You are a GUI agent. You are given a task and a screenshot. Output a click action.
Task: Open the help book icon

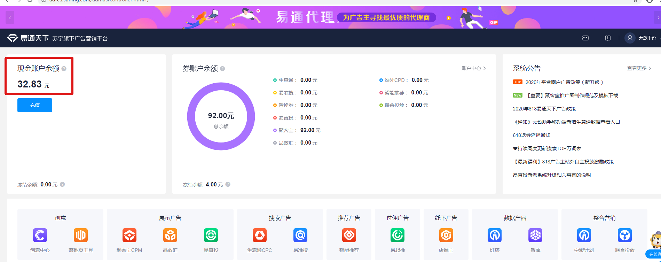pyautogui.click(x=608, y=38)
